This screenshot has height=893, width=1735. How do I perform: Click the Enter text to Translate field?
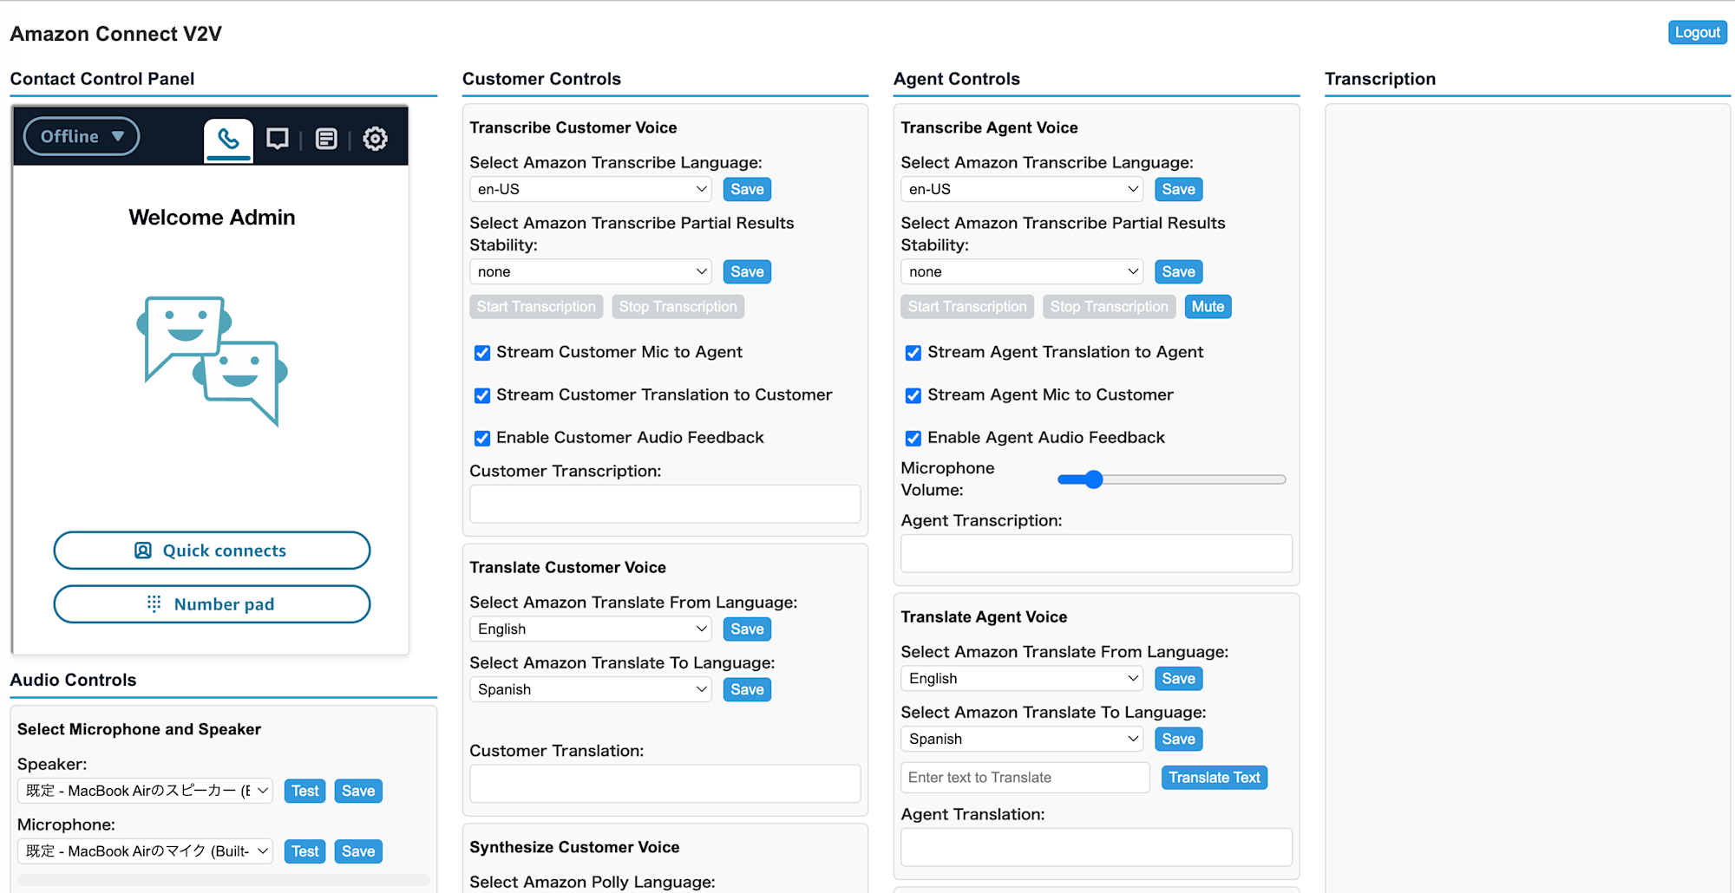click(1025, 778)
